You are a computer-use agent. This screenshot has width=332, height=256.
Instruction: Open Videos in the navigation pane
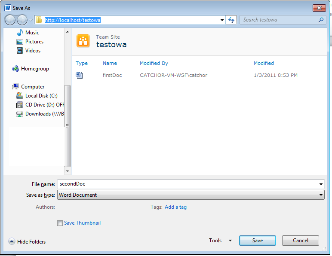click(x=33, y=51)
